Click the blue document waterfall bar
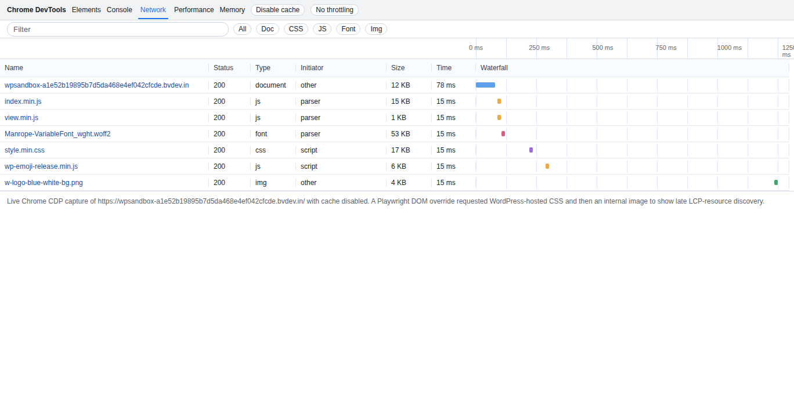 485,85
